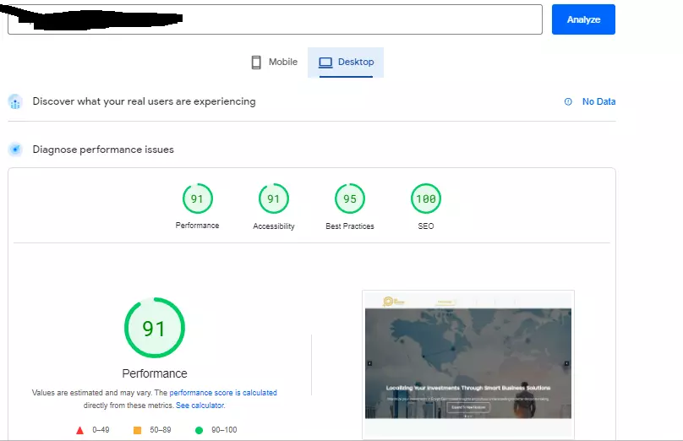Jump to the Performance 91 score gauge

click(197, 199)
